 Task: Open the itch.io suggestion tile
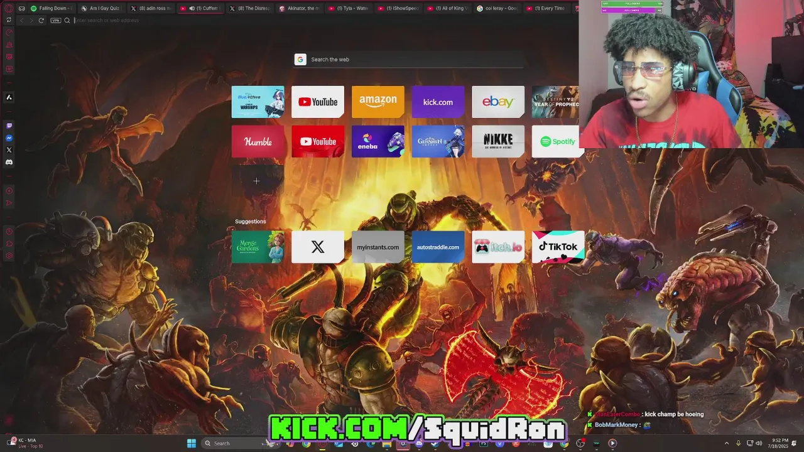pos(498,247)
